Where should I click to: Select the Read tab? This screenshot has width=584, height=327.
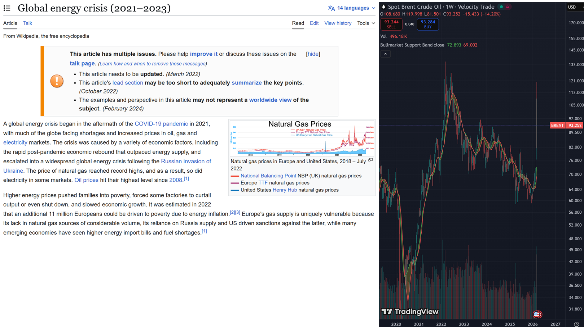[x=298, y=23]
